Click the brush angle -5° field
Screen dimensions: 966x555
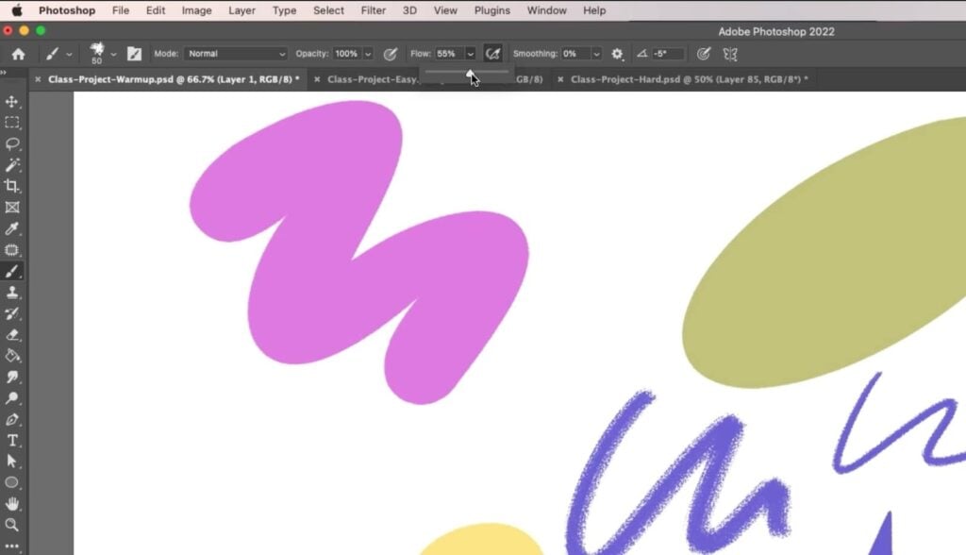668,54
